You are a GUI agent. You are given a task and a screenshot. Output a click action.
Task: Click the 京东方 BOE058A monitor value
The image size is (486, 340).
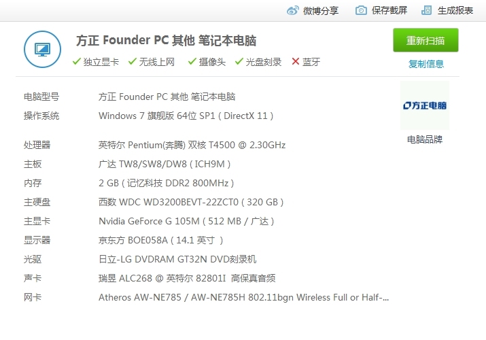point(161,240)
